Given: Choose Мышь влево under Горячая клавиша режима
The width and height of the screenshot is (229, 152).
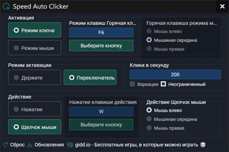Looking at the screenshot, I should [x=164, y=31].
